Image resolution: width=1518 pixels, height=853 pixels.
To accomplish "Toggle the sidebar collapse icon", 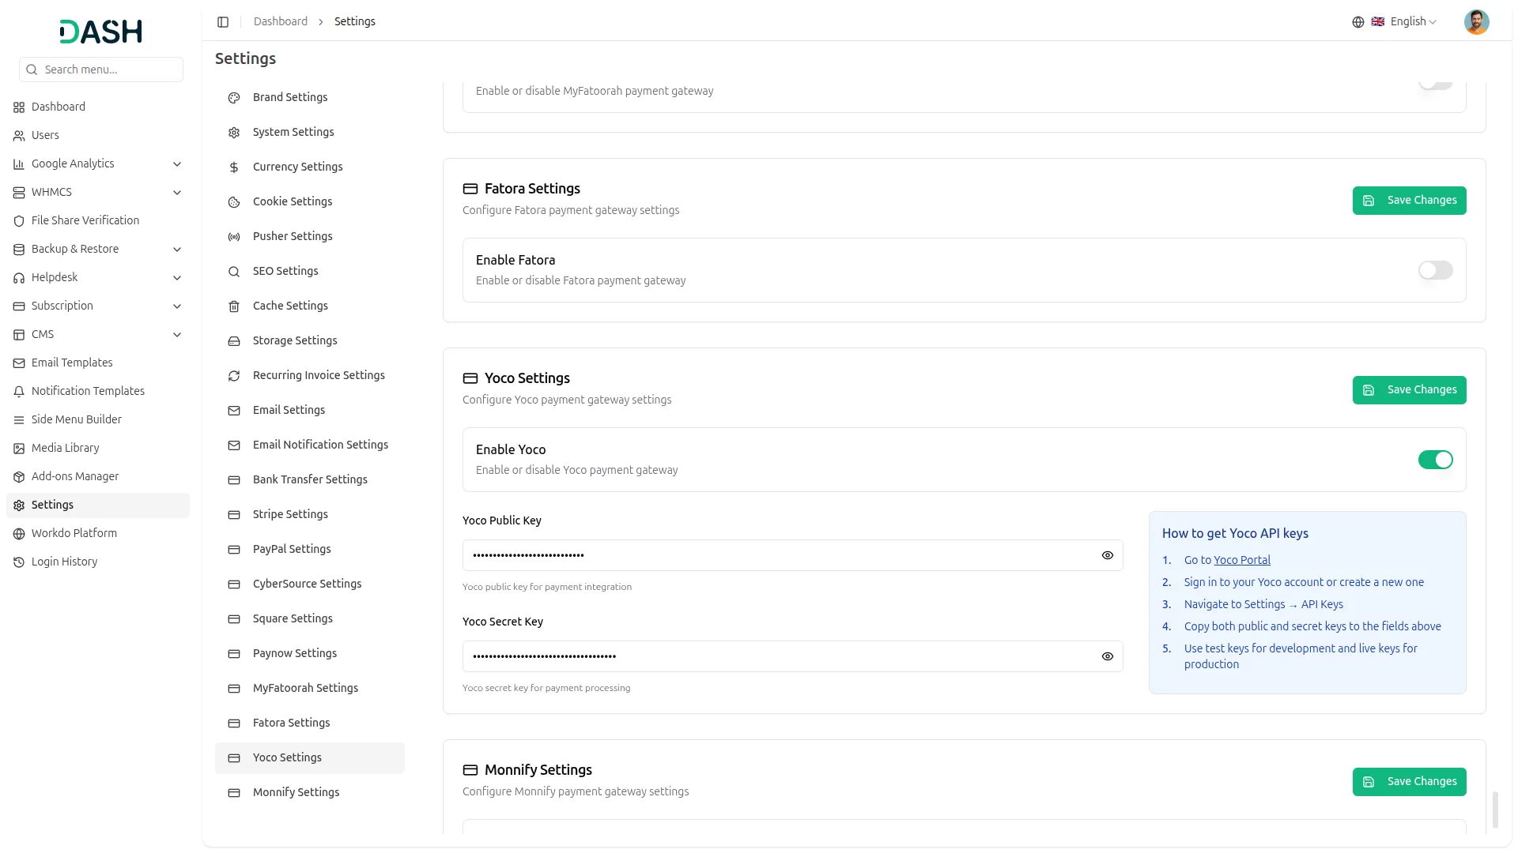I will pyautogui.click(x=223, y=22).
